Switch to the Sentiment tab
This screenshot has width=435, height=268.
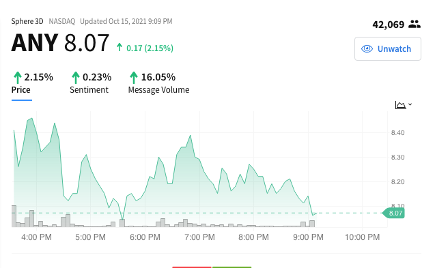coord(90,83)
